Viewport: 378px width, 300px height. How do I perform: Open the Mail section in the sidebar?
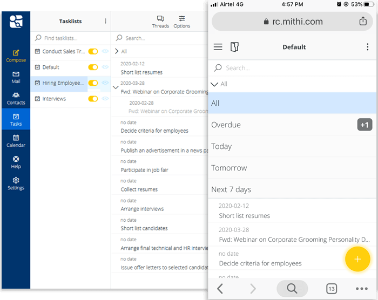[16, 77]
